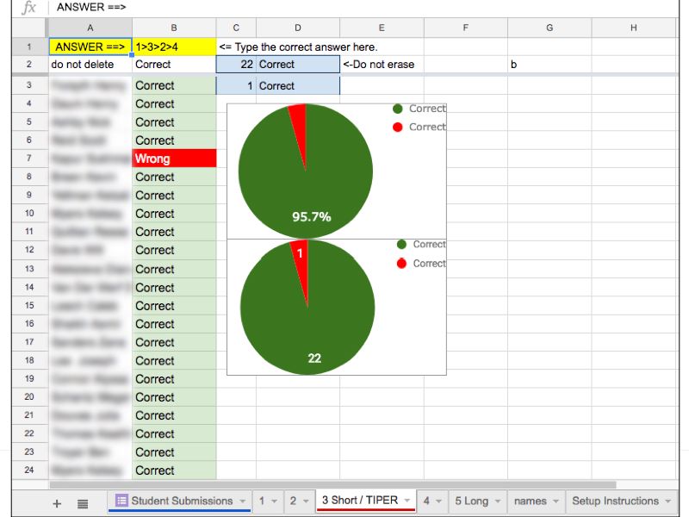Select column E header
Screen dimensions: 689x517
pos(382,28)
